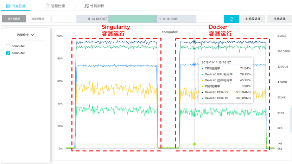Click the CPU使用率 tooltip row
Screen dimensions: 292x164
pyautogui.click(x=226, y=68)
